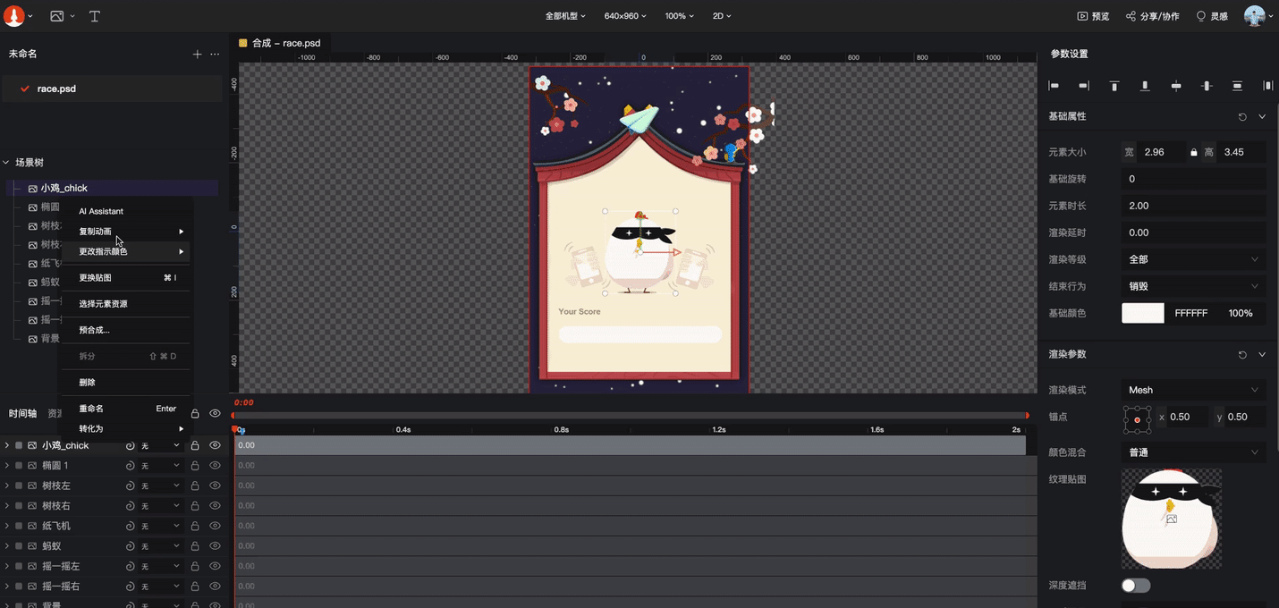Click the 基础旋转 input field
The width and height of the screenshot is (1279, 608).
[1193, 179]
